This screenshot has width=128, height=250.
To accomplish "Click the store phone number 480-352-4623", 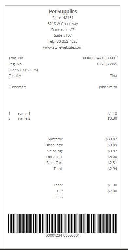I will click(66, 41).
